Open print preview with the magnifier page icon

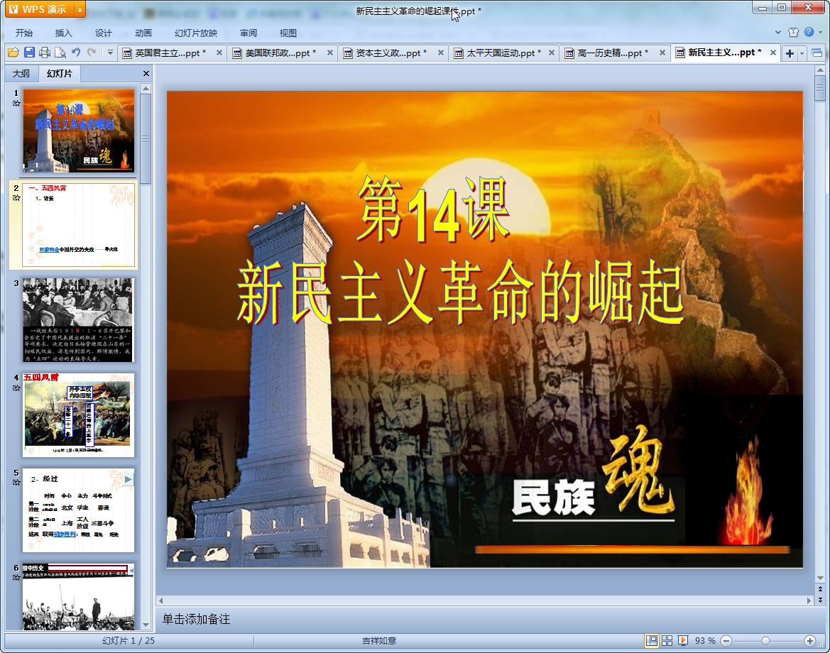click(60, 53)
